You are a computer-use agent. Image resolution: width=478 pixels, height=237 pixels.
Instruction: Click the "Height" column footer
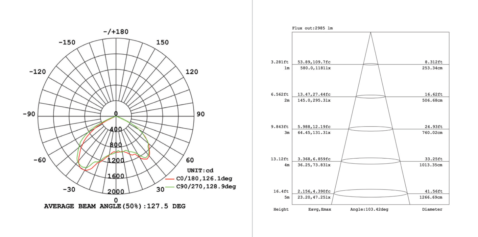(x=281, y=210)
